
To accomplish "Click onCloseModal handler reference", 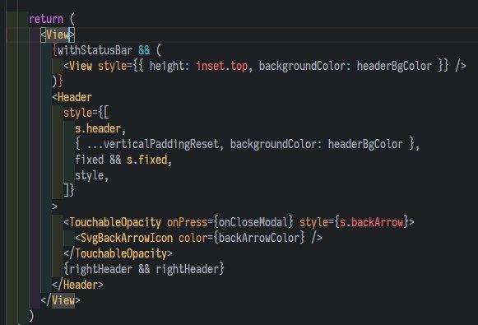I will point(253,222).
